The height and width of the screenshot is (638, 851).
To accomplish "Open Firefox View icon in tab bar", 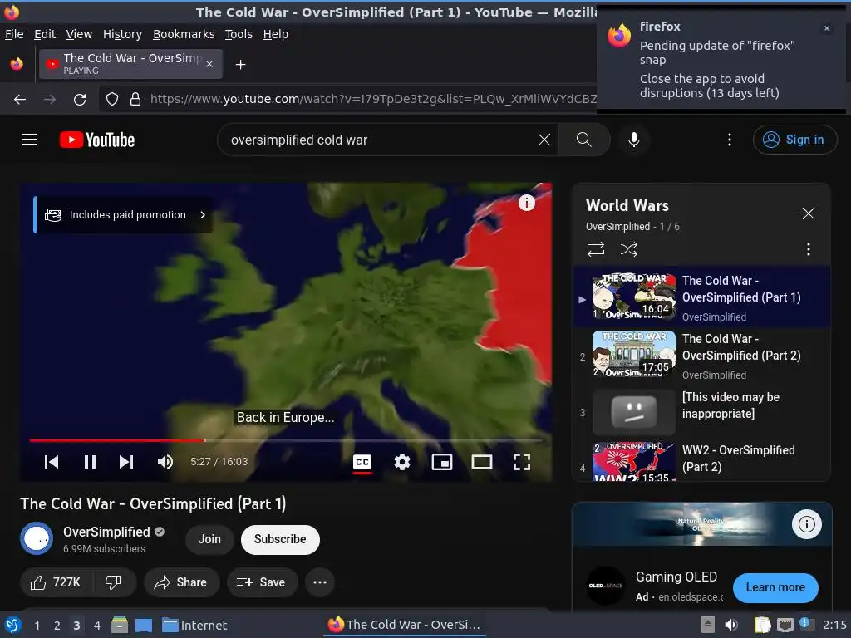I will pyautogui.click(x=17, y=64).
